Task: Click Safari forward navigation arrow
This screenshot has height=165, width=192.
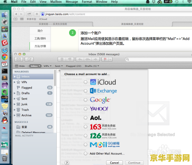Action: point(22,14)
